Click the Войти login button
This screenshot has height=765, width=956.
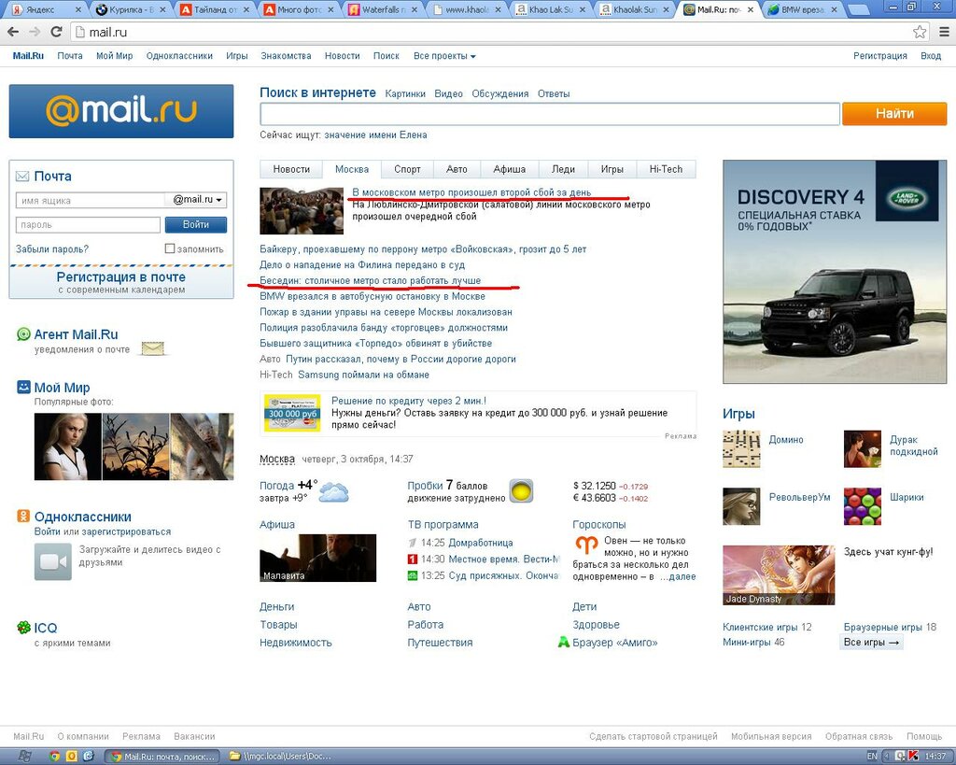(196, 224)
